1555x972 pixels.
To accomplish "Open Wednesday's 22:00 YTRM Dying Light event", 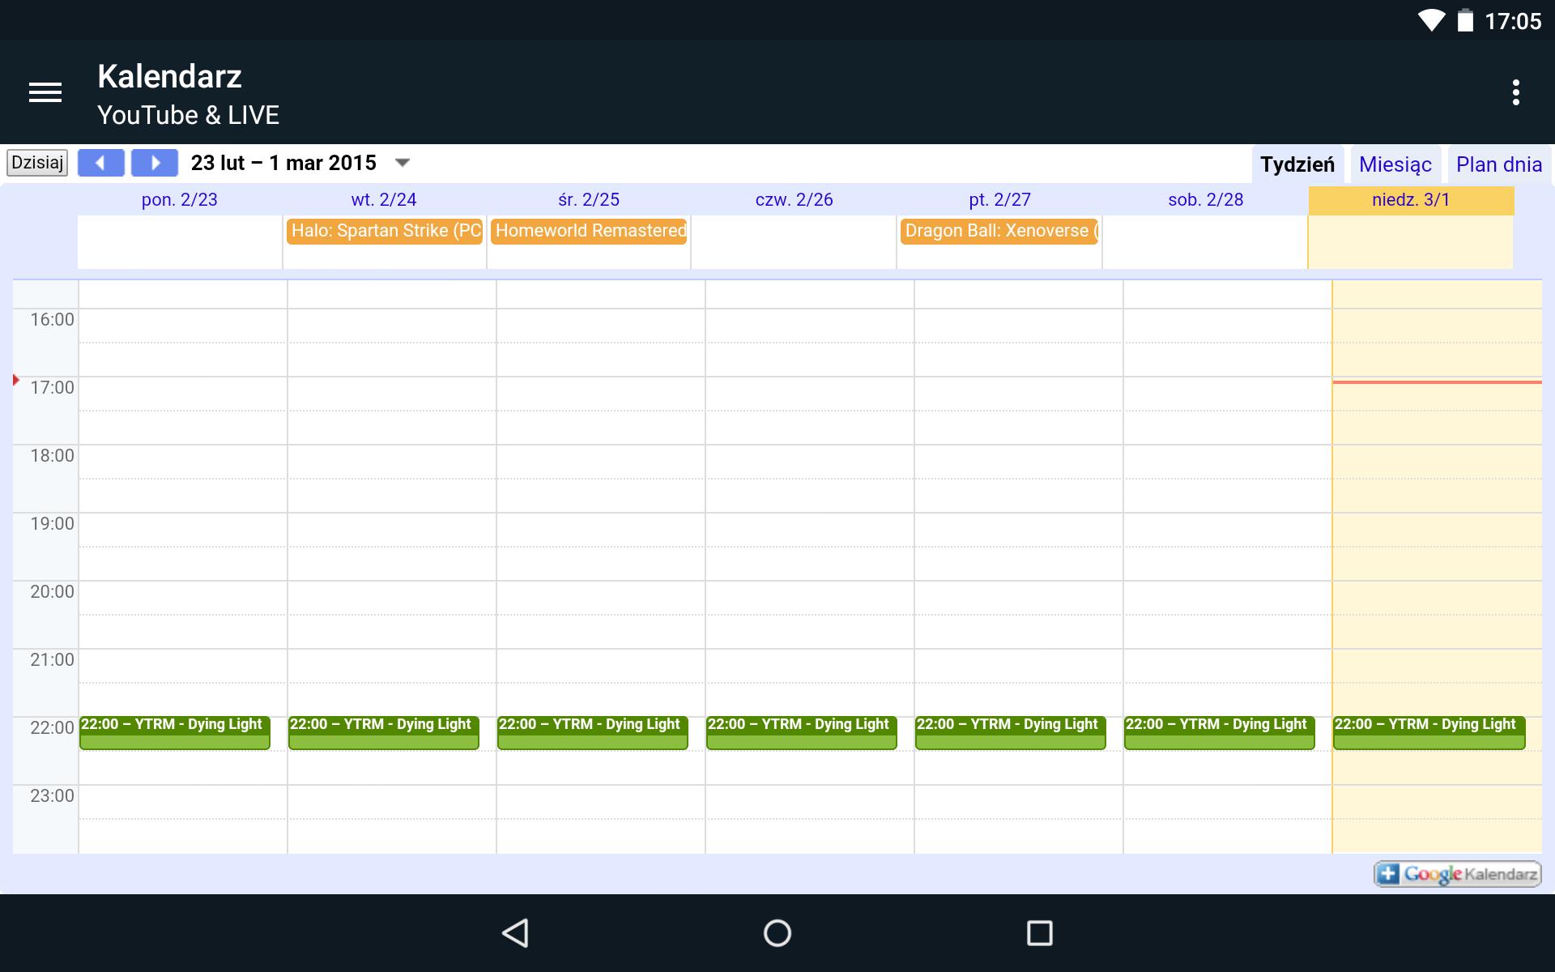I will [x=593, y=732].
